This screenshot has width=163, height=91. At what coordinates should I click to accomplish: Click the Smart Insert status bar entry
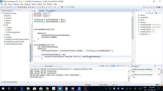tap(103, 85)
